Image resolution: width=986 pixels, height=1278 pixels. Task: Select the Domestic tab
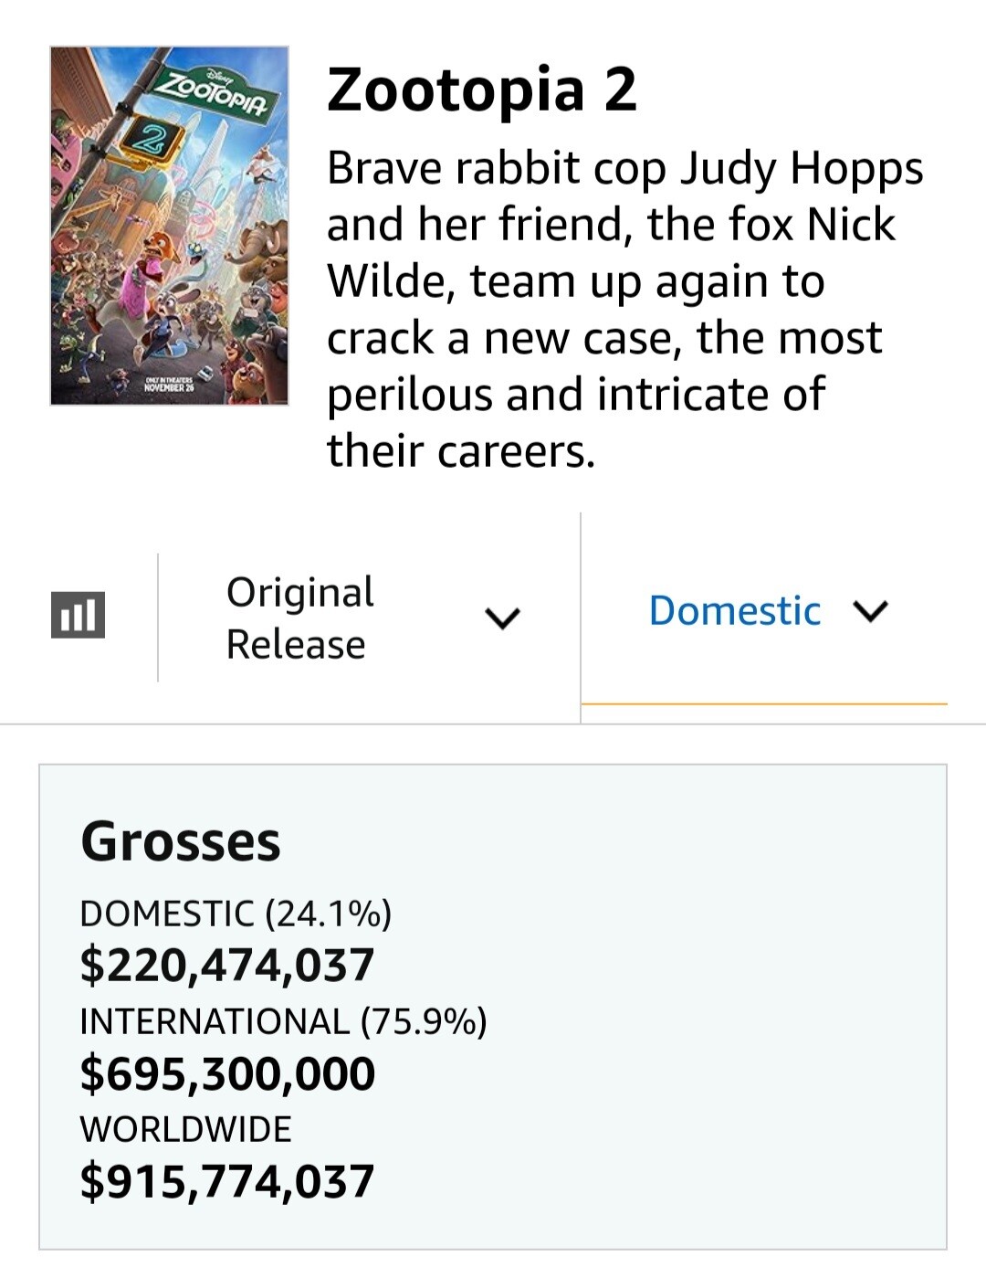tap(734, 611)
